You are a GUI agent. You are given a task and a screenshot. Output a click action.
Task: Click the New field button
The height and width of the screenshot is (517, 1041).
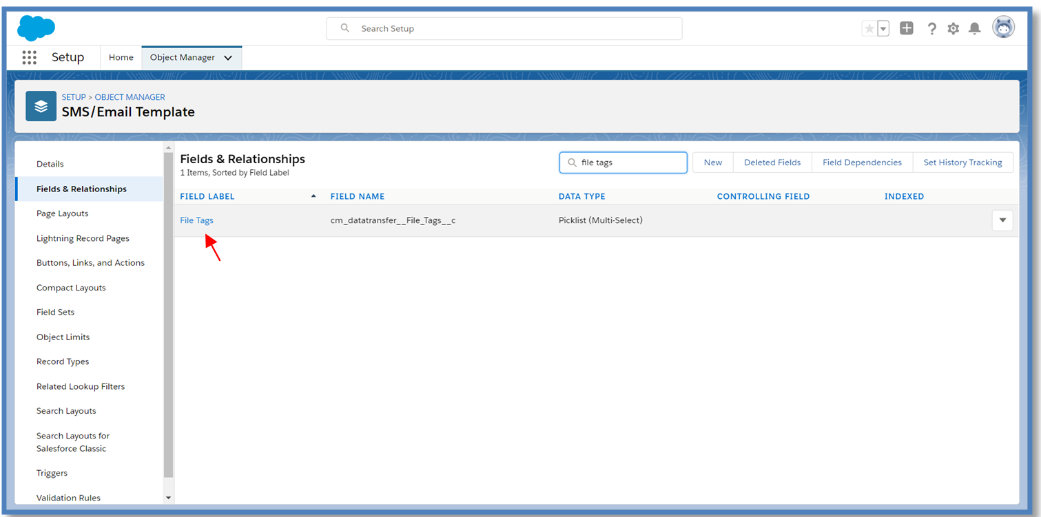tap(713, 162)
